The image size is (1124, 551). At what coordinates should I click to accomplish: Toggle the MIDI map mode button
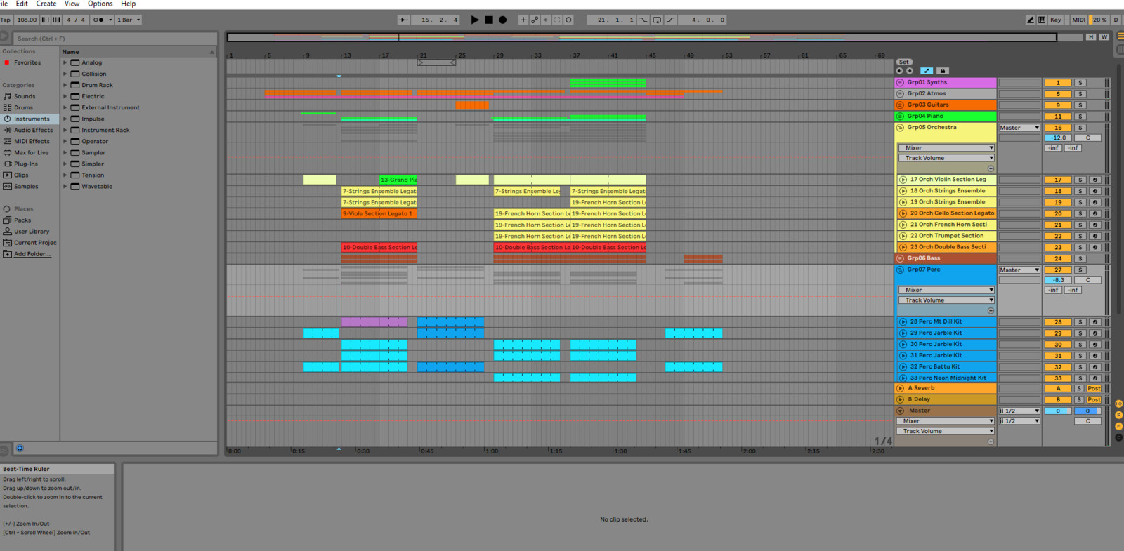1078,20
